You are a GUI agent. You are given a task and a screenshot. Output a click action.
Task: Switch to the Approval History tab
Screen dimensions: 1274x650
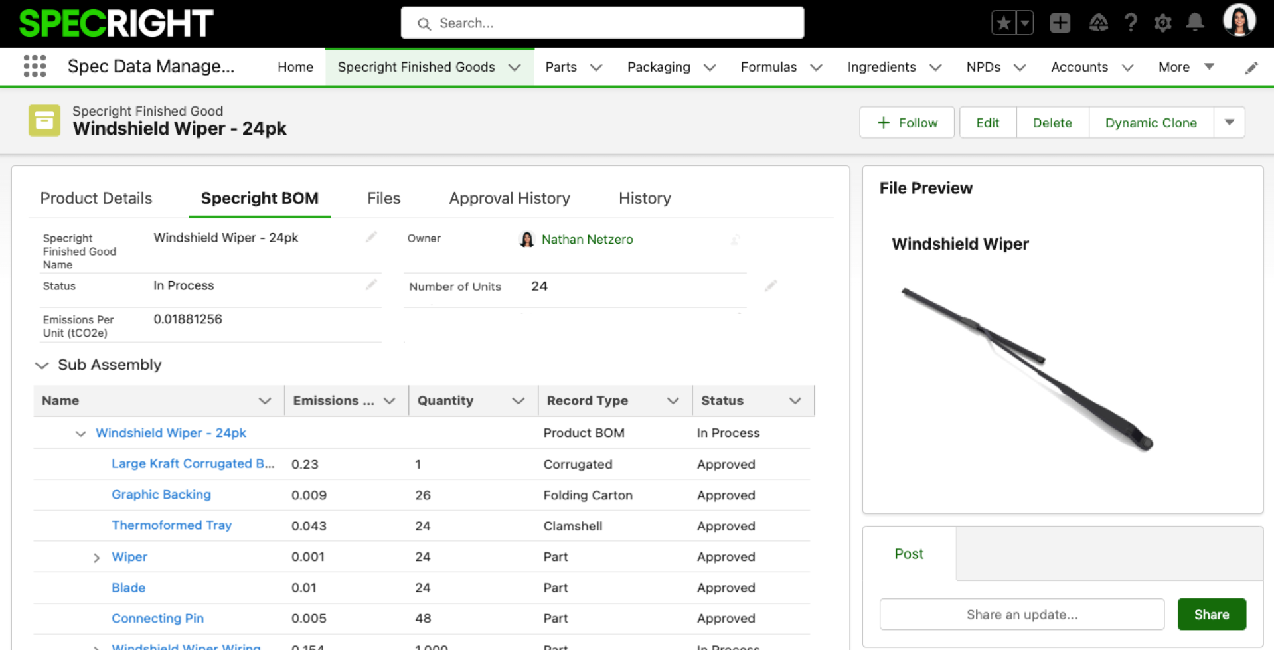pos(509,198)
